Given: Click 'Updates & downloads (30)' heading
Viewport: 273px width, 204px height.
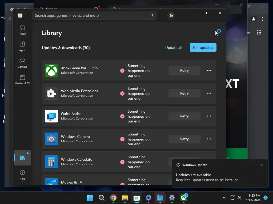Looking at the screenshot, I should click(66, 48).
